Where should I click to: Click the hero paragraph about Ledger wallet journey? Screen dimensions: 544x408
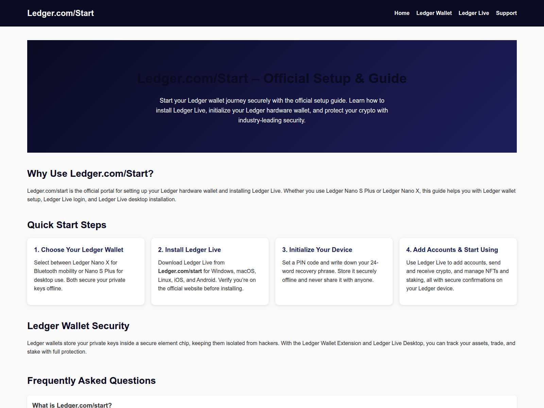(x=272, y=111)
